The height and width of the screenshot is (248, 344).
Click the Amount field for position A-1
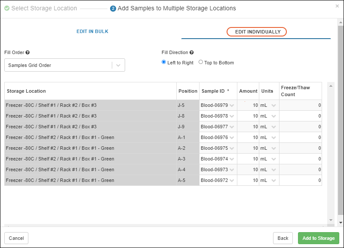[248, 138]
